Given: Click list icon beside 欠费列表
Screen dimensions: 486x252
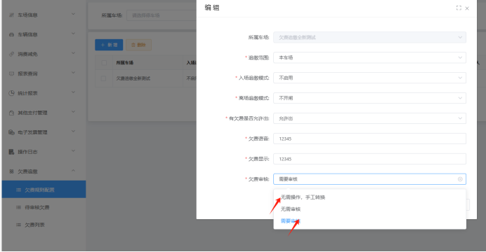Looking at the screenshot, I should pyautogui.click(x=18, y=225).
